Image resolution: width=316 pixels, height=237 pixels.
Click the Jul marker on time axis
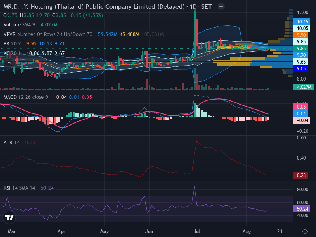(197, 231)
